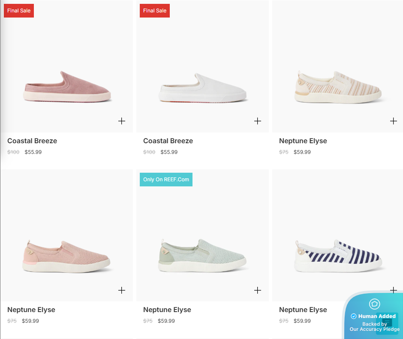Click the Human Added checkmark icon

coord(354,316)
